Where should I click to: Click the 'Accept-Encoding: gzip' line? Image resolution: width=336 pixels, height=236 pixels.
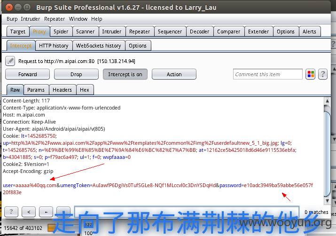tap(28, 171)
